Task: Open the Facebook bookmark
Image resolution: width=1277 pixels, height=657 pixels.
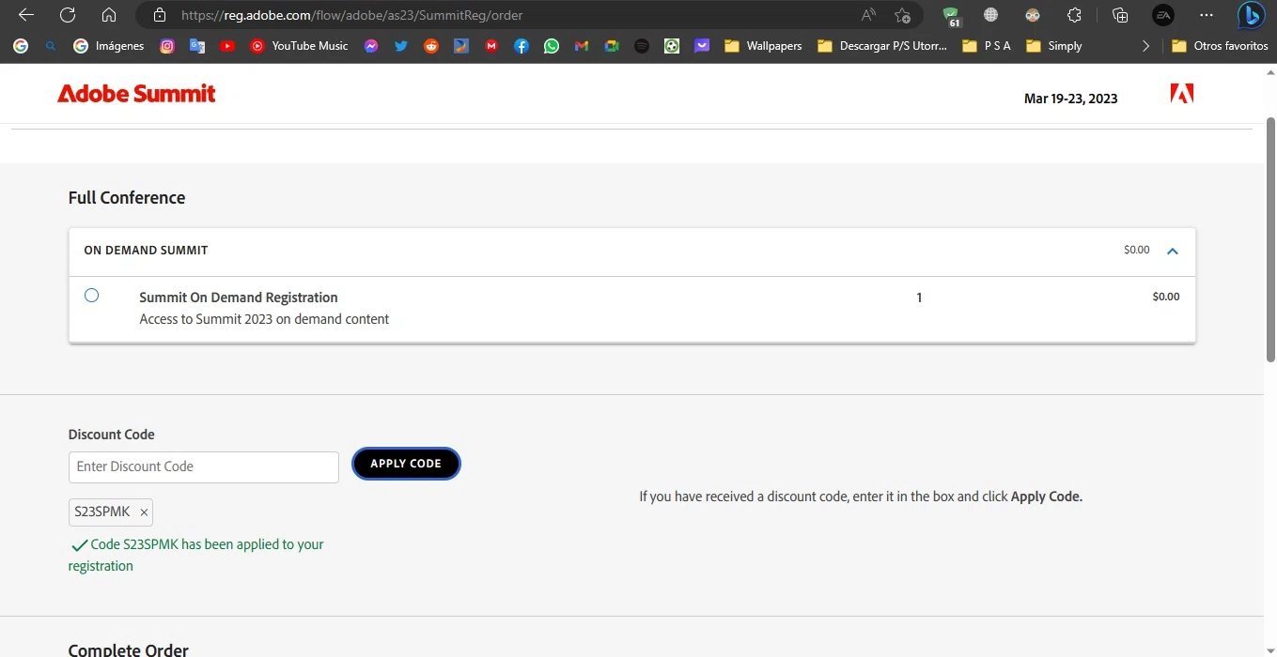Action: [522, 45]
